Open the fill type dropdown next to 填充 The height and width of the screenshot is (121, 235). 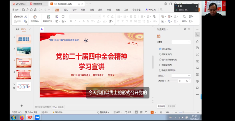coord(181,42)
